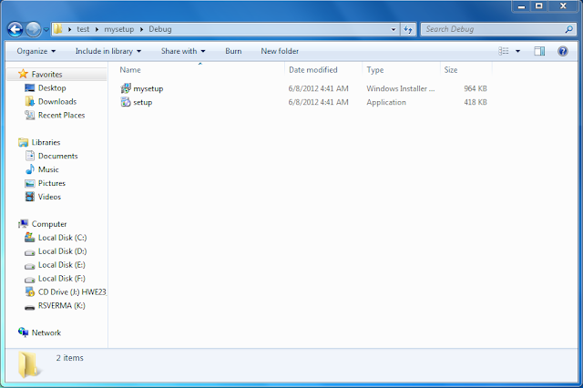Click the '6/8/2012 4:41 AM' date for mysetup
Screen dimensions: 583x388
point(318,88)
